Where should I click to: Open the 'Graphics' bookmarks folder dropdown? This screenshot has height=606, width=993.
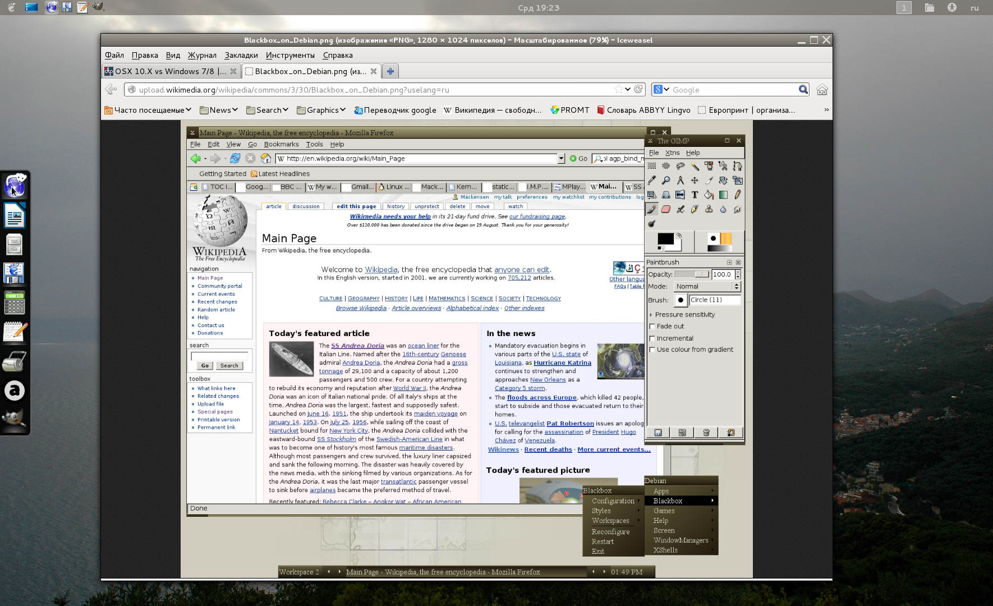[321, 110]
